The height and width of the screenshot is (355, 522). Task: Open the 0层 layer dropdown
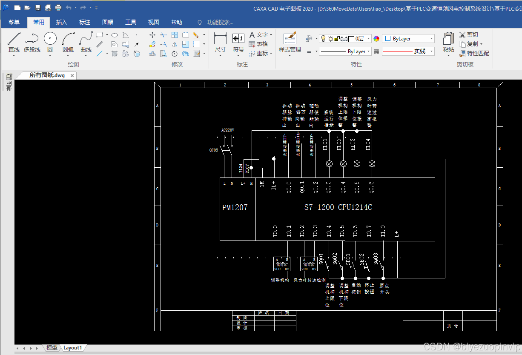click(x=369, y=38)
